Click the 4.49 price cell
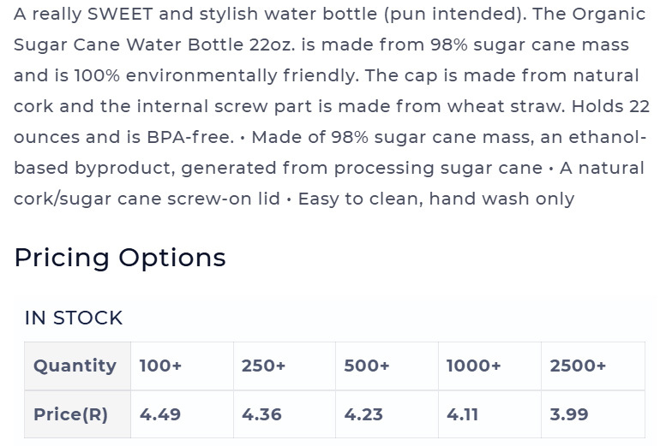The width and height of the screenshot is (666, 446). point(183,414)
